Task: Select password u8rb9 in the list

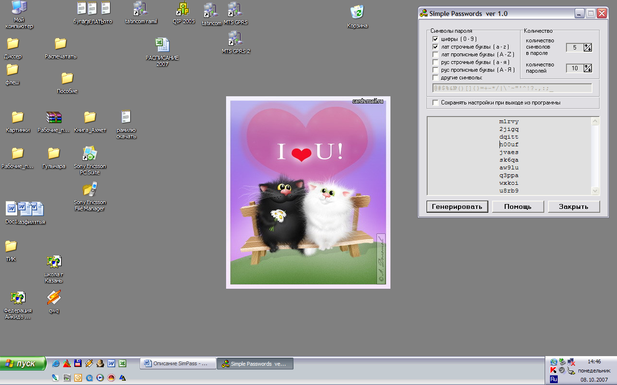Action: (x=509, y=191)
